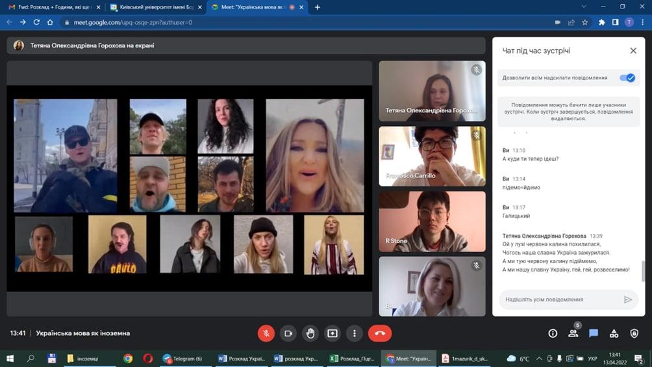This screenshot has width=652, height=367.
Task: End the call with red hang-up button
Action: (380, 333)
